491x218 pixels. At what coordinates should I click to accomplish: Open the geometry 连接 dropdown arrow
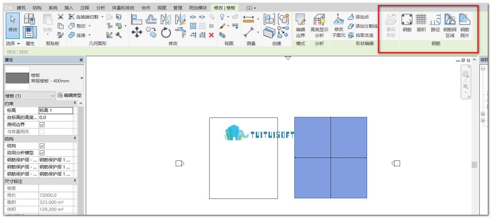89,35
